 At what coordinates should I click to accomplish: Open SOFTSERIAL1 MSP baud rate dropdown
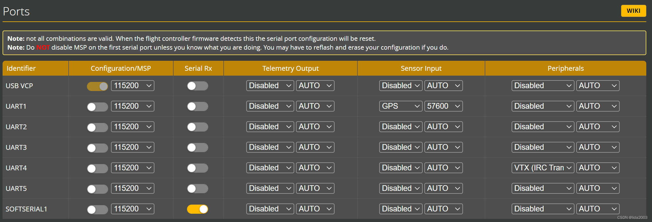[x=132, y=209]
